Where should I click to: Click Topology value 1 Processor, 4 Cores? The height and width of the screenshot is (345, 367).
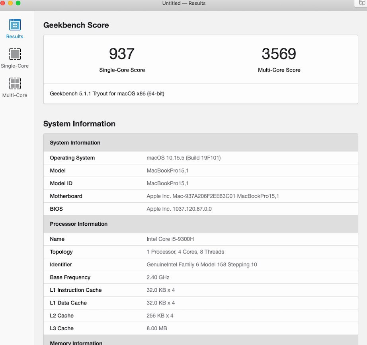point(185,252)
